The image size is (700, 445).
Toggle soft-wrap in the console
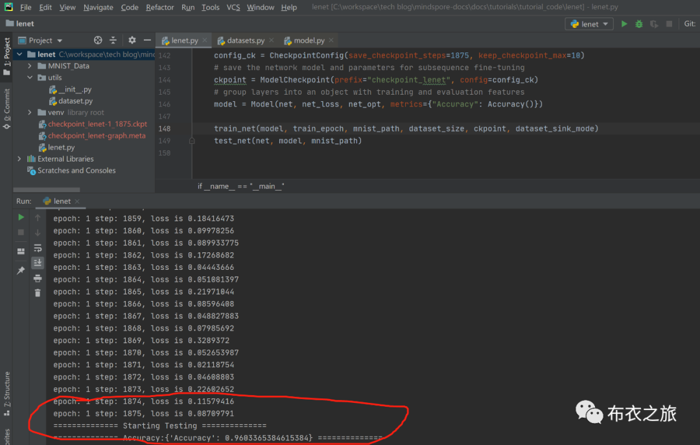(38, 248)
